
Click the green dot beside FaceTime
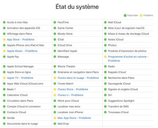(x=55, y=22)
